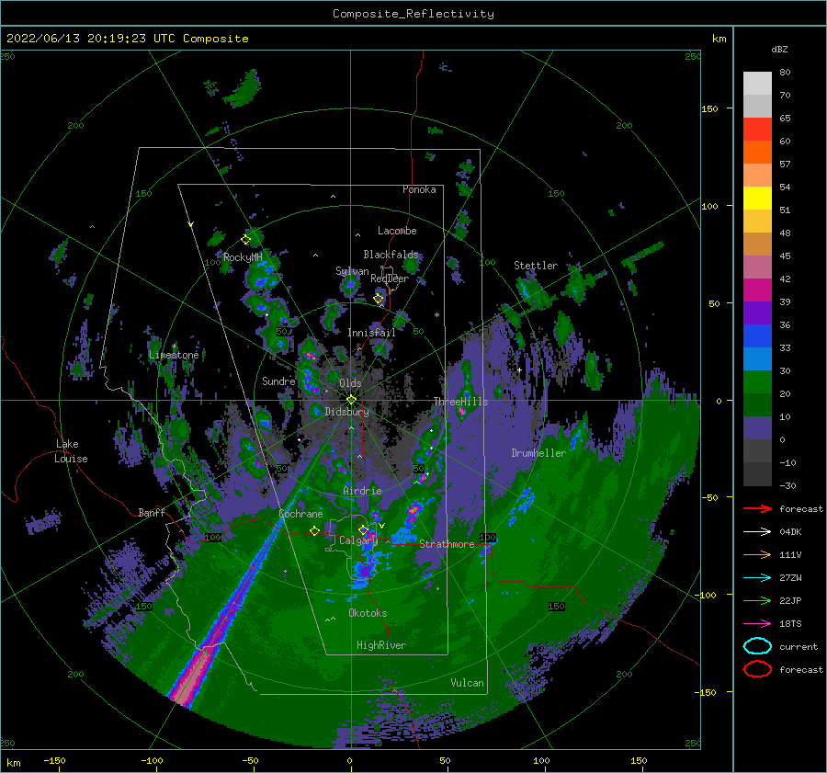Click the Limestone label
This screenshot has height=773, width=827.
(174, 355)
